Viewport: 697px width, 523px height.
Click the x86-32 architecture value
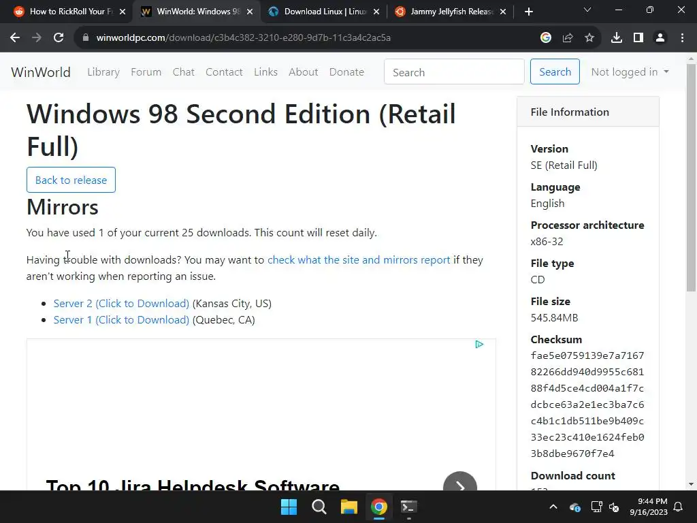547,242
